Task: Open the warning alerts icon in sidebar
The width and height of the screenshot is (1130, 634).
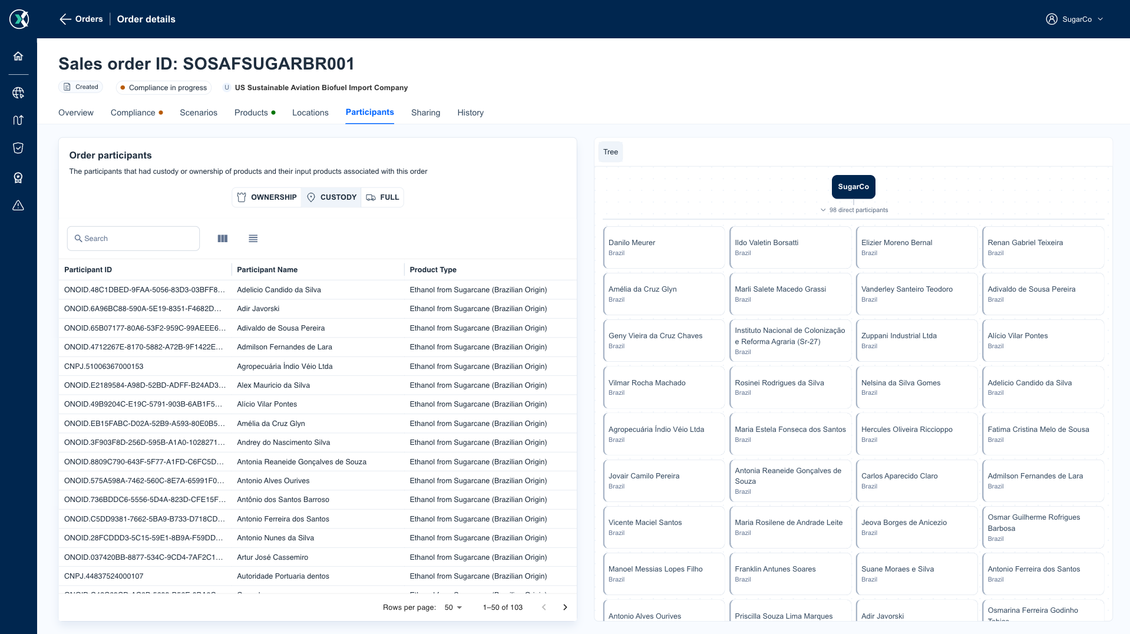Action: [x=18, y=205]
